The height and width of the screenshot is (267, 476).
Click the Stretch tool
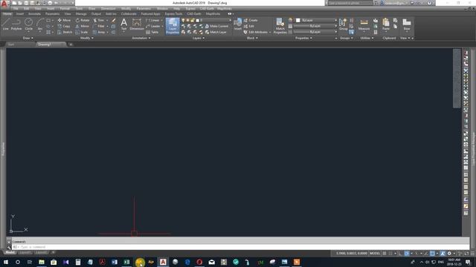[65, 32]
